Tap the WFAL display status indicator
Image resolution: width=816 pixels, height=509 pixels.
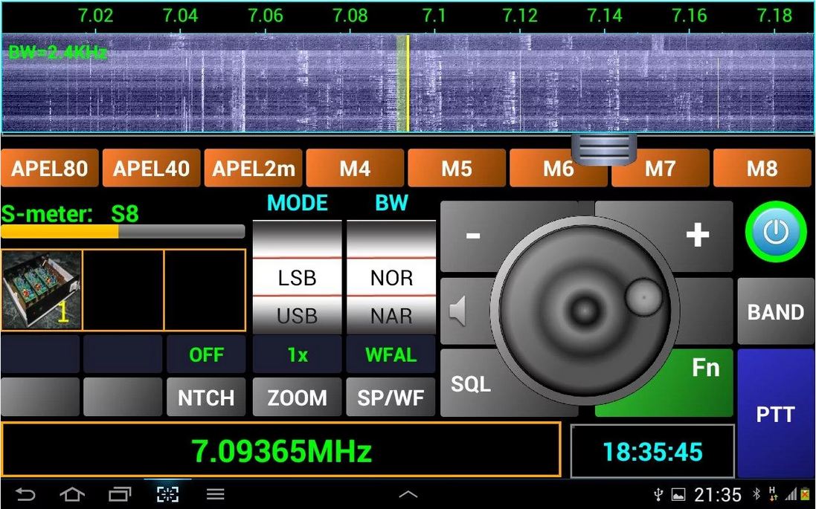tap(391, 354)
